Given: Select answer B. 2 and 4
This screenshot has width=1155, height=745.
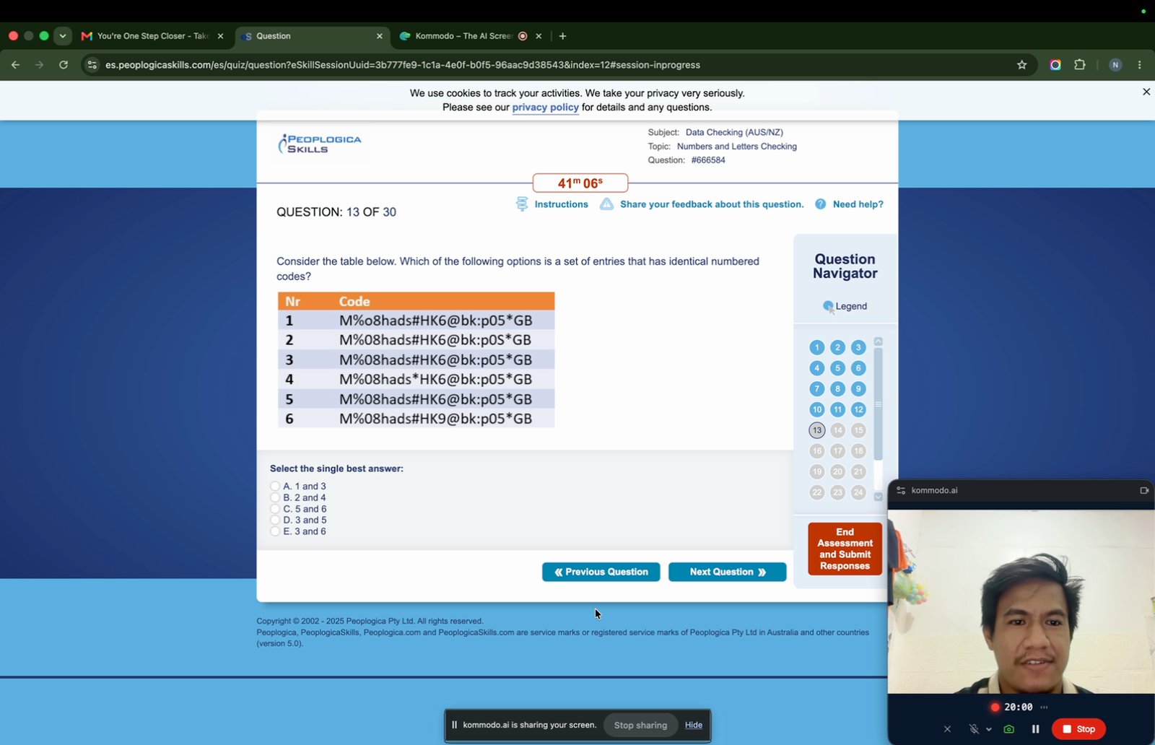Looking at the screenshot, I should tap(275, 497).
